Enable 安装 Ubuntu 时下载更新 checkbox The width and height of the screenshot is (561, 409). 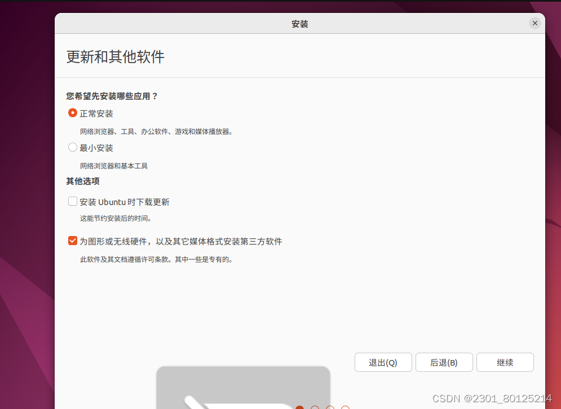[x=73, y=201]
